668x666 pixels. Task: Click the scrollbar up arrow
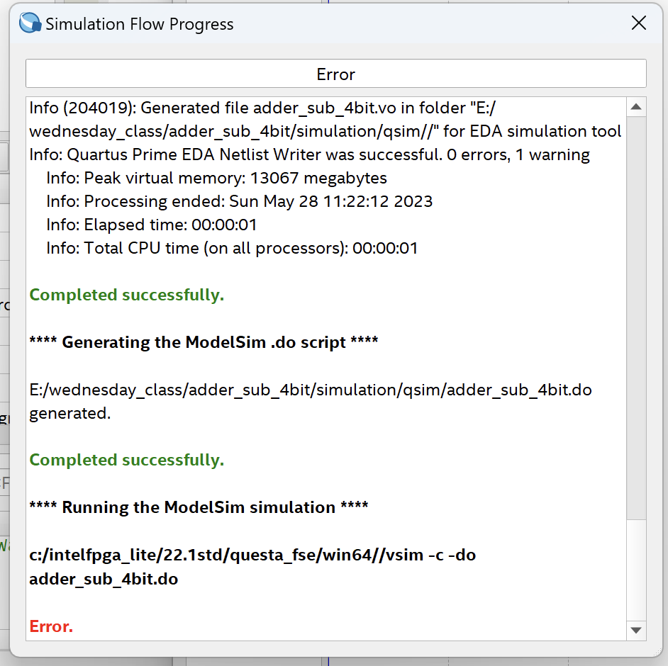(x=636, y=108)
